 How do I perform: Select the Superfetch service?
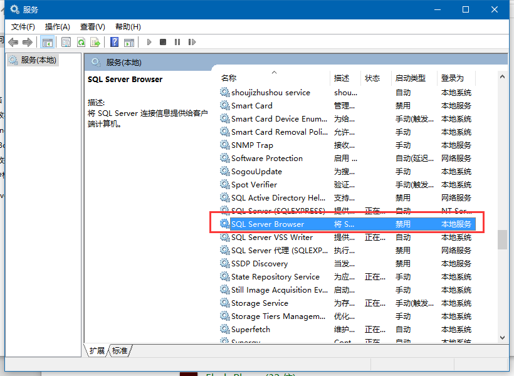click(x=347, y=330)
